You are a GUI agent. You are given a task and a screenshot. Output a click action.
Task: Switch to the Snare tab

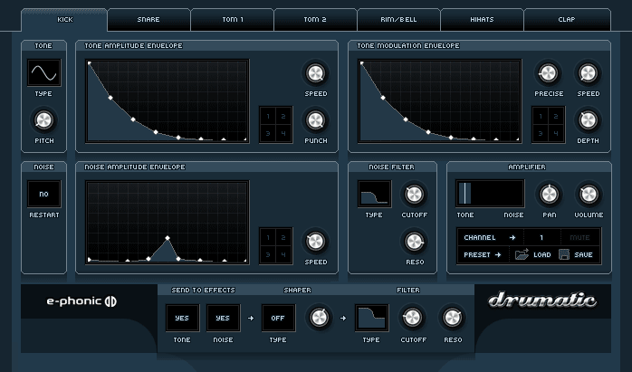click(x=148, y=20)
